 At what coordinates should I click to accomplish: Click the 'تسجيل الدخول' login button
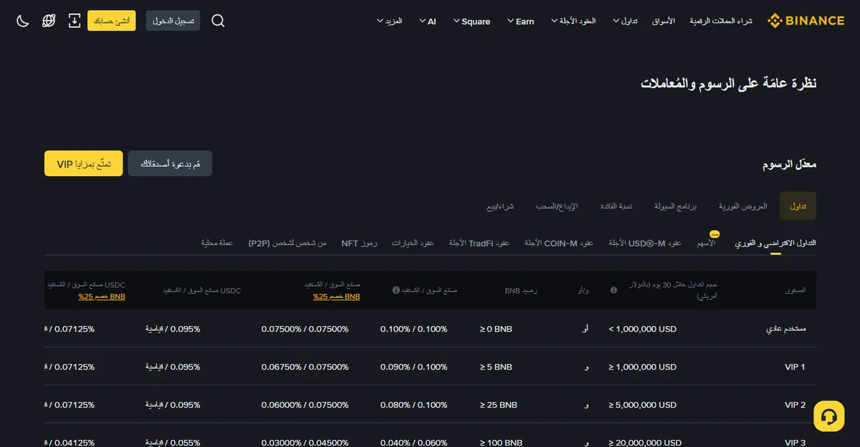173,21
